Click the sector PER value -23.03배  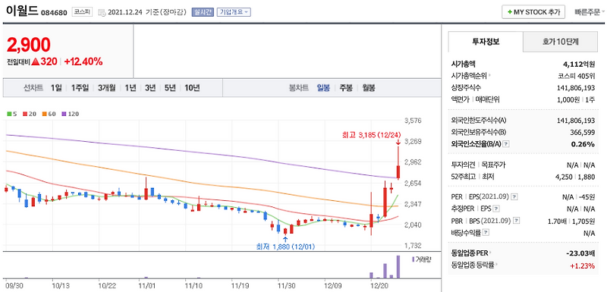point(580,253)
